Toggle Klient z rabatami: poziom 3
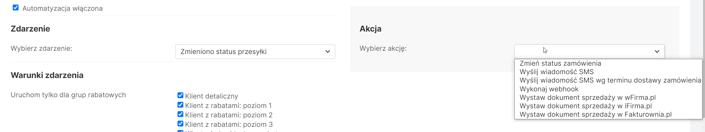Image resolution: width=705 pixels, height=132 pixels. [180, 124]
